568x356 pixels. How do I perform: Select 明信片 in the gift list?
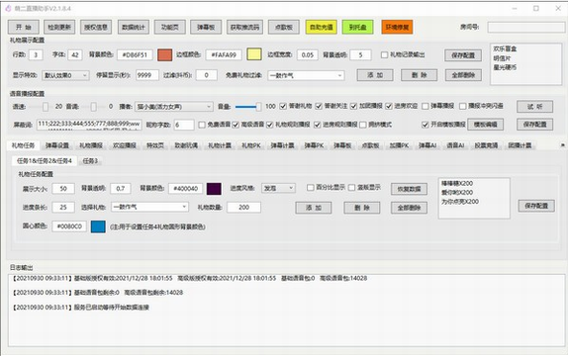pyautogui.click(x=502, y=58)
